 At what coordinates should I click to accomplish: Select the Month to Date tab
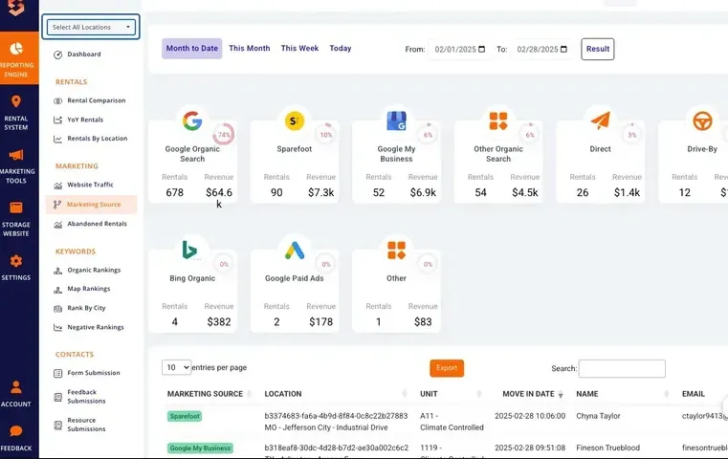191,48
